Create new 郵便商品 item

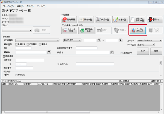(86, 30)
